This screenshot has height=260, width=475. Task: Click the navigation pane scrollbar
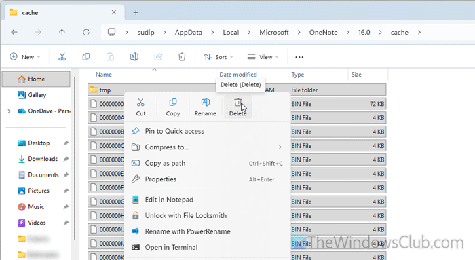tap(75, 157)
